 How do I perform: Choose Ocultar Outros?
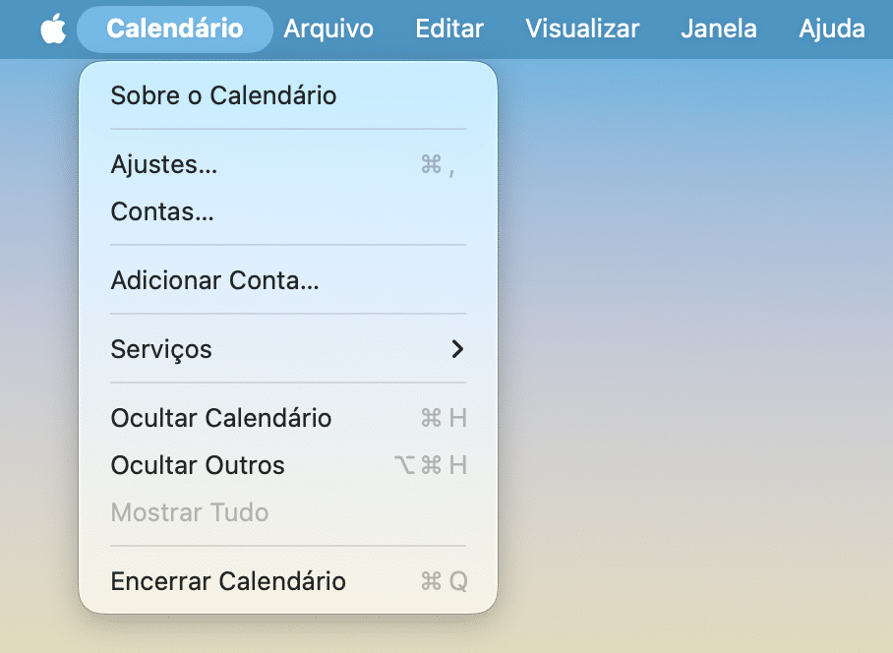click(x=197, y=465)
